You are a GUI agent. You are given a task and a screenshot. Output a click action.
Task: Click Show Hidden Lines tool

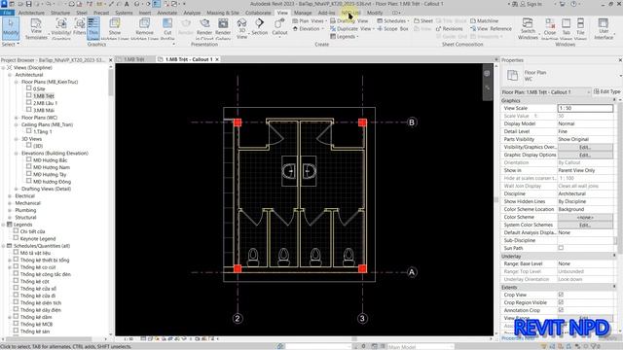(x=115, y=28)
